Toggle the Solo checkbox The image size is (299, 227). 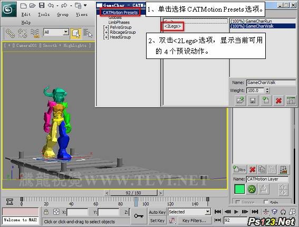(x=266, y=202)
